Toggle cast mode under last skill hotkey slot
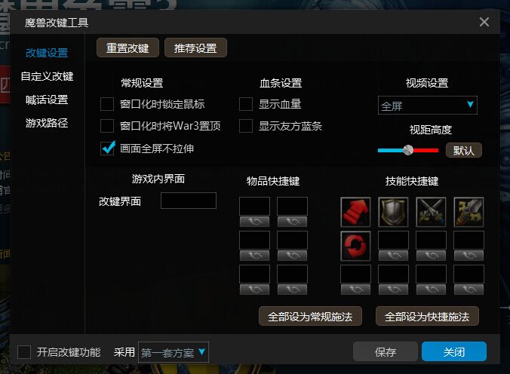Viewport: 510px width, 374px height. (x=469, y=290)
